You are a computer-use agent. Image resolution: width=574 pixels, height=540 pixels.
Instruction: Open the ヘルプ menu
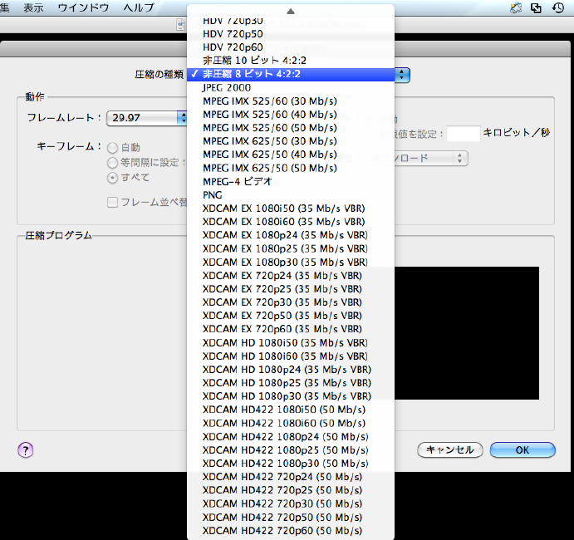[x=138, y=7]
